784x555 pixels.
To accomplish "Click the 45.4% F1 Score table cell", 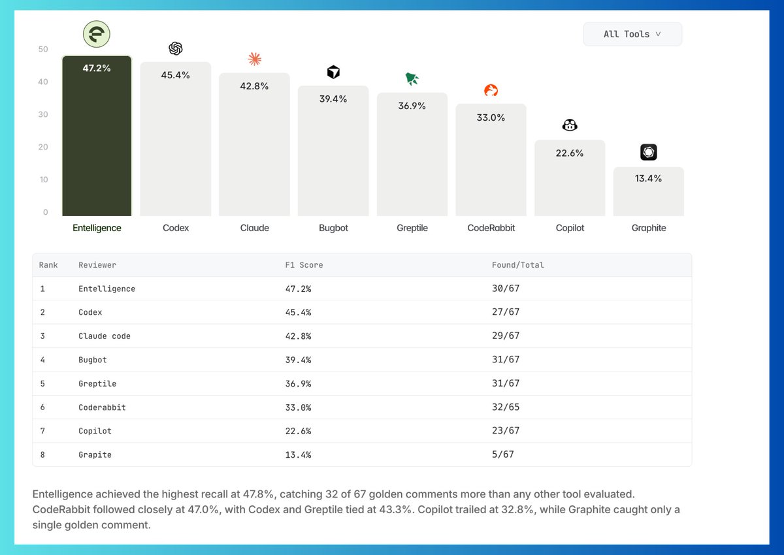I will (298, 312).
